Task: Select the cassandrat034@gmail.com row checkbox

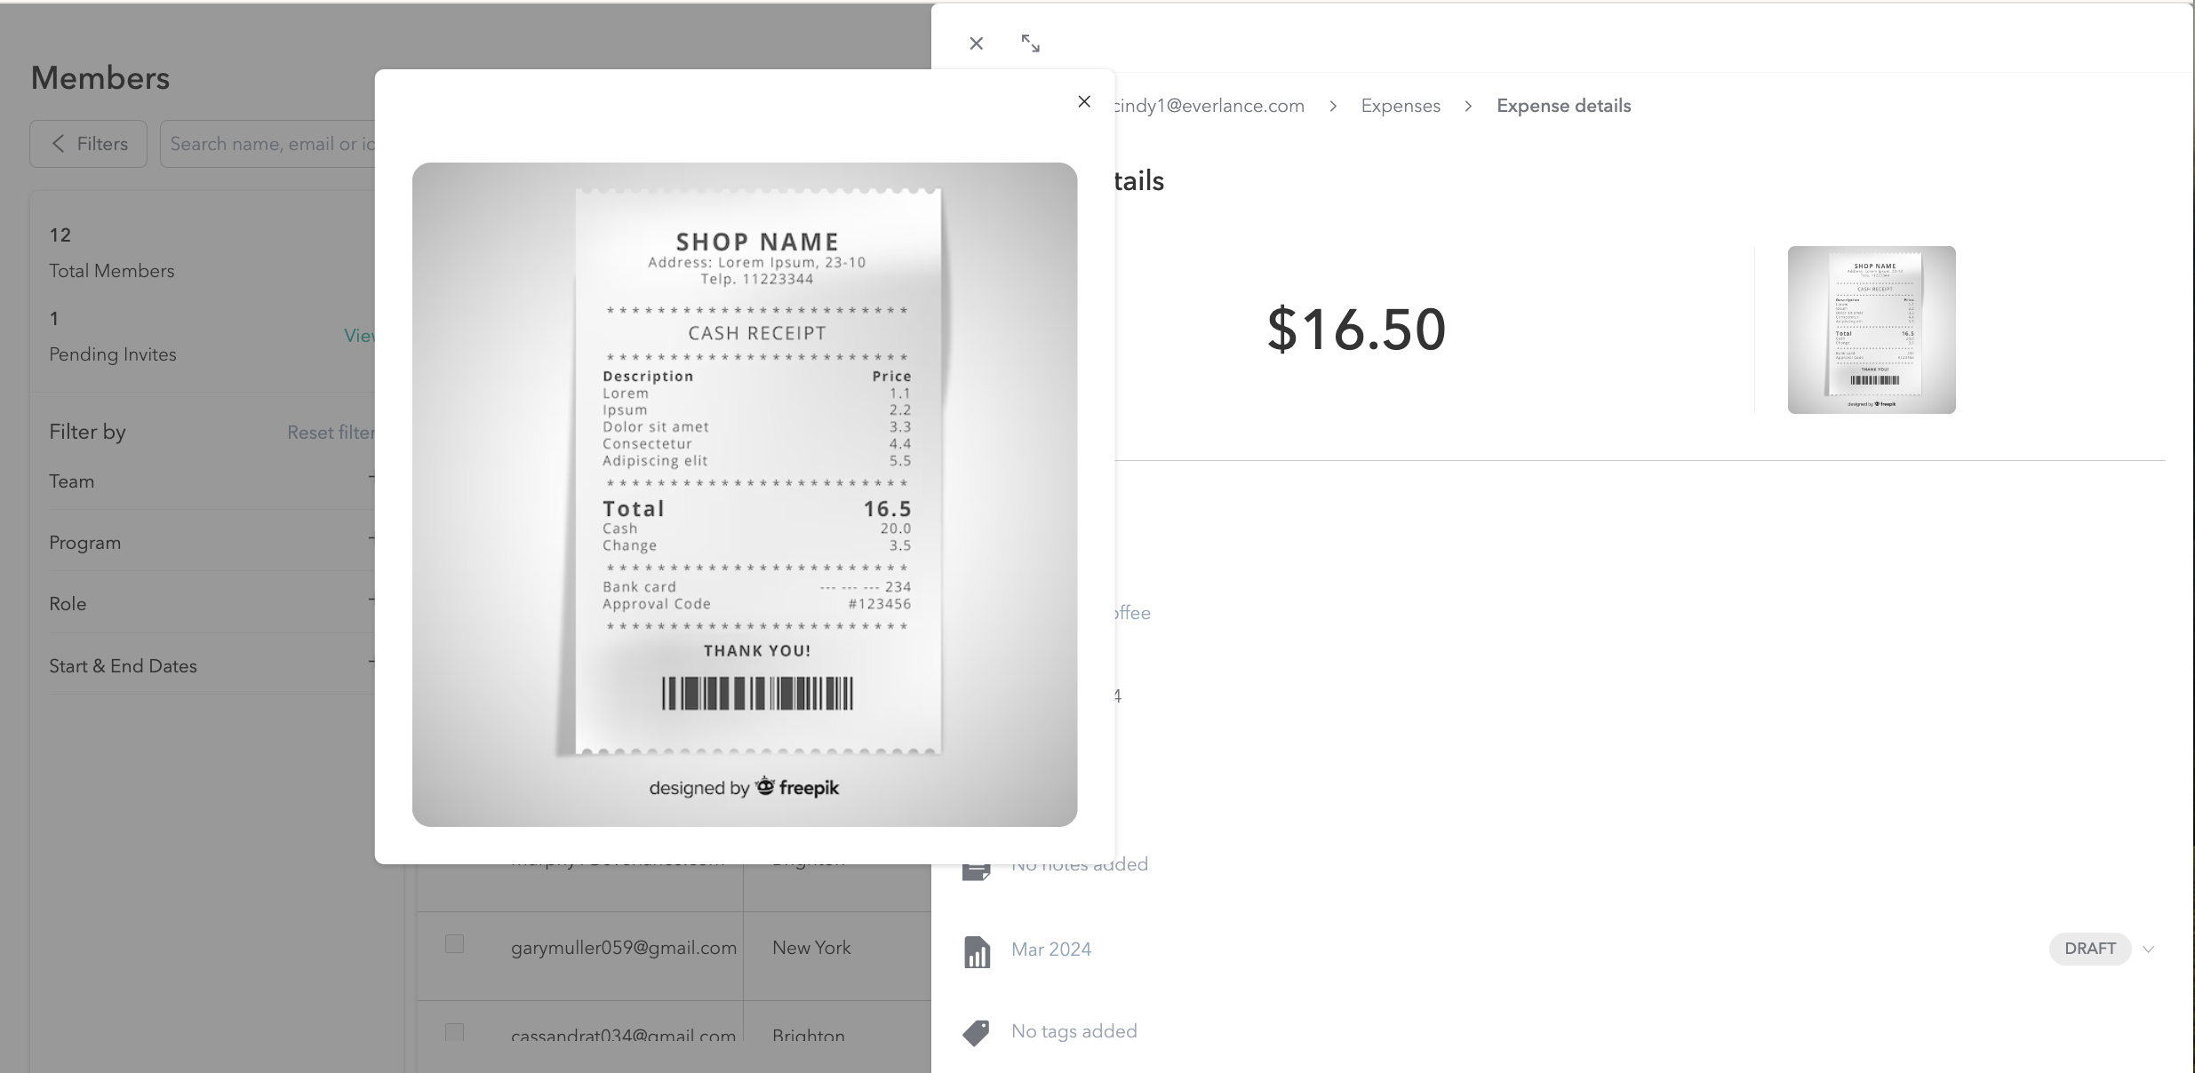Action: [454, 1033]
